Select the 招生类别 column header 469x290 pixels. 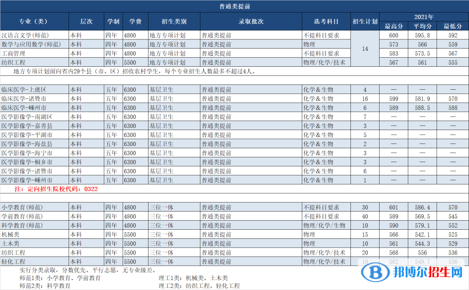(x=174, y=22)
